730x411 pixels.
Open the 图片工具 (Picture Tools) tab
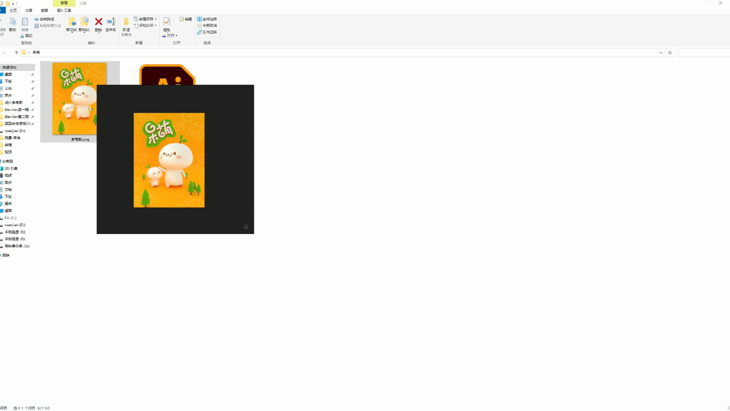click(64, 10)
